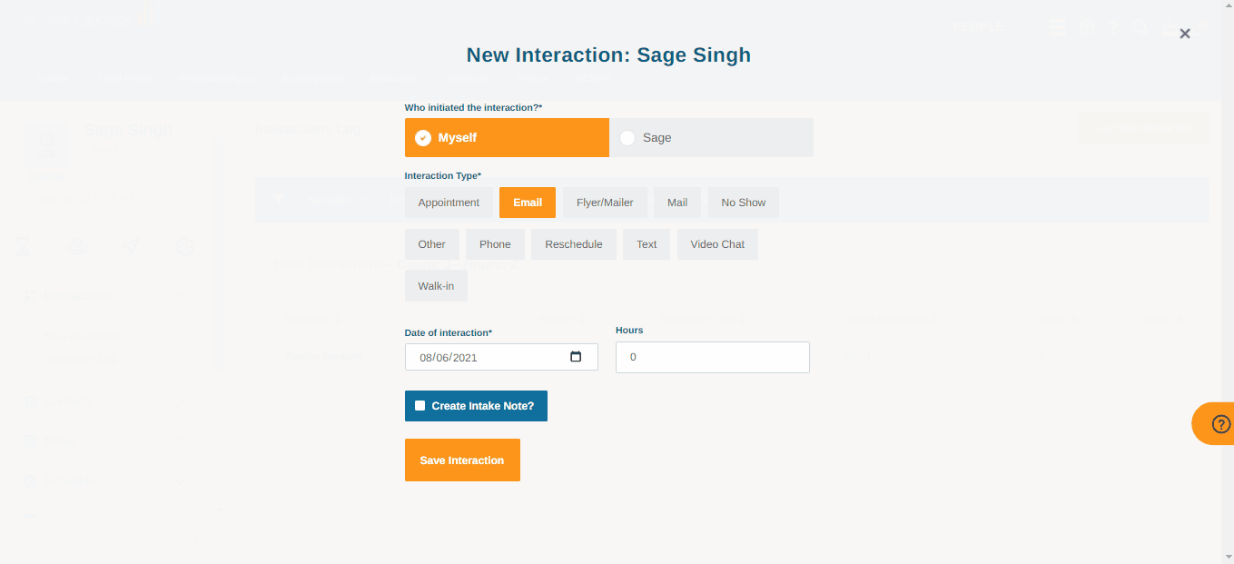Click the Hours input field
The height and width of the screenshot is (564, 1234).
712,357
